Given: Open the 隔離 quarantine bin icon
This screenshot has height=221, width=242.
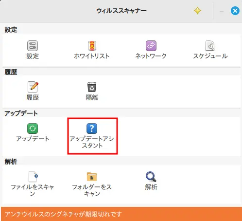Looking at the screenshot, I should point(92,87).
